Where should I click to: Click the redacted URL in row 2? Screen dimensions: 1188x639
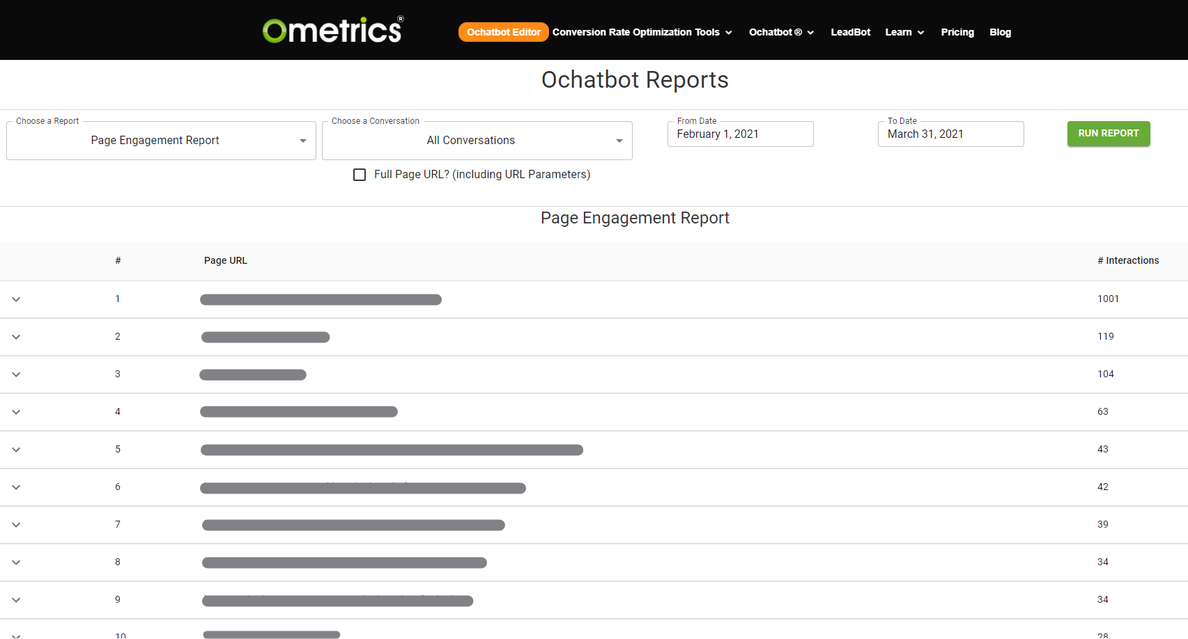(265, 337)
